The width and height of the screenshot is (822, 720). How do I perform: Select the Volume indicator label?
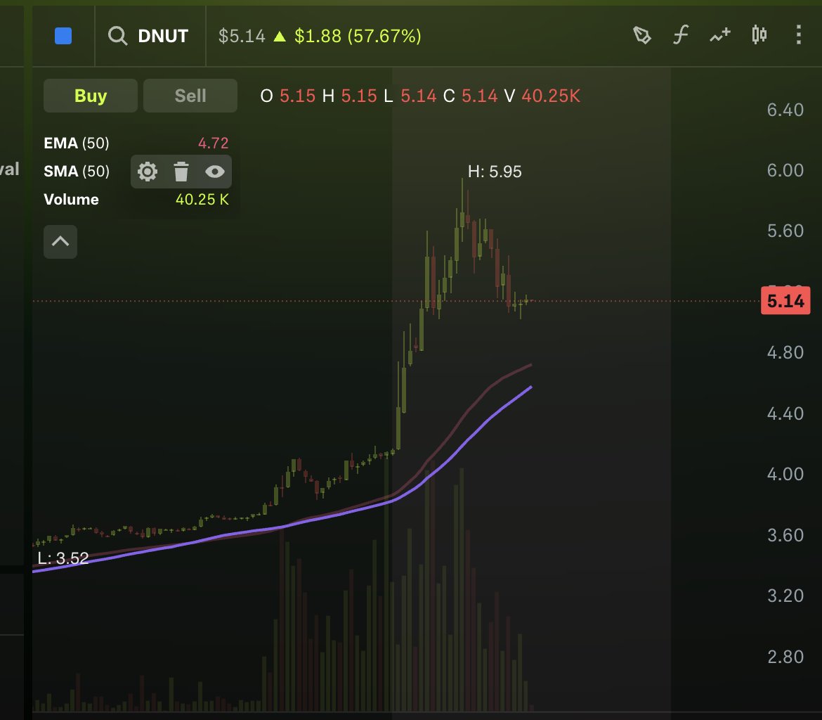(71, 200)
